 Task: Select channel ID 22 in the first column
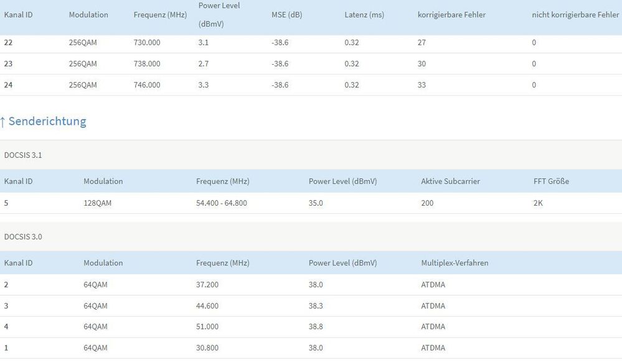8,42
